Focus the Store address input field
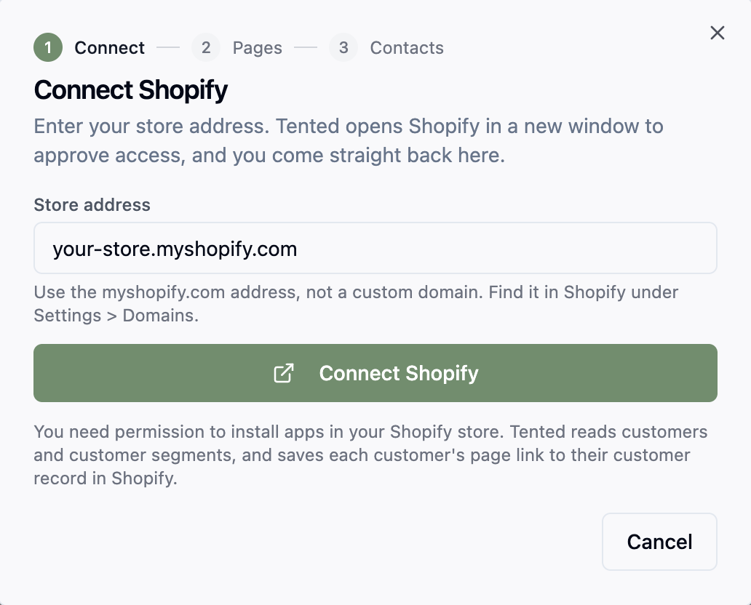The width and height of the screenshot is (751, 605). [x=375, y=248]
